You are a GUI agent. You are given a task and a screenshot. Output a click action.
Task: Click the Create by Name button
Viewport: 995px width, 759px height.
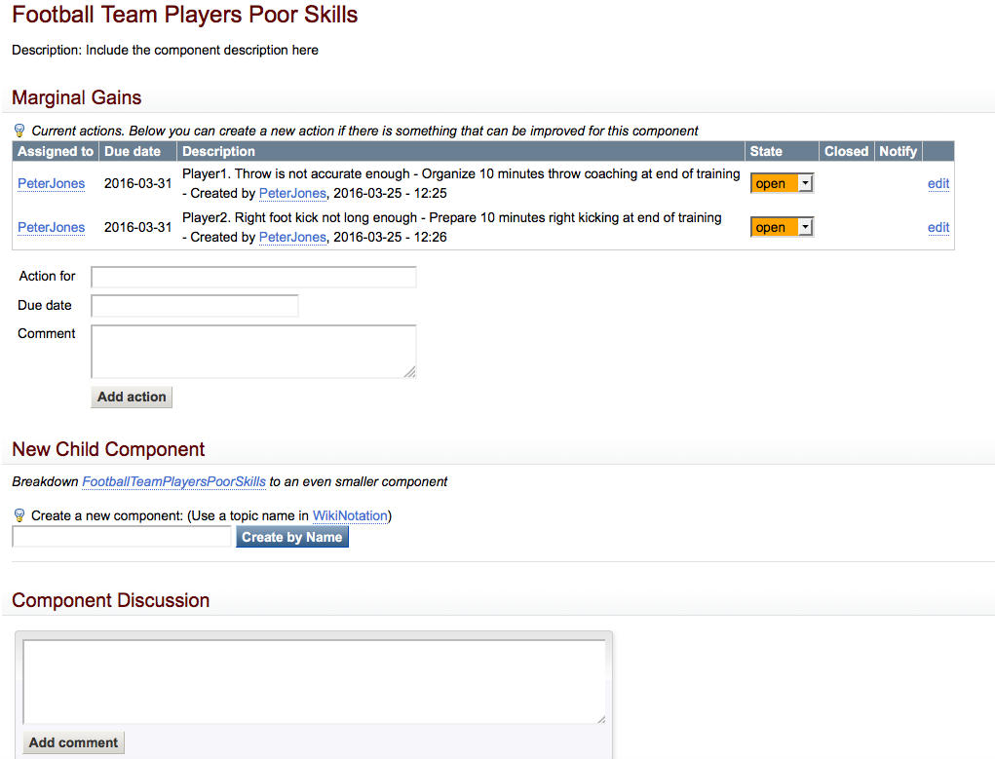click(291, 537)
